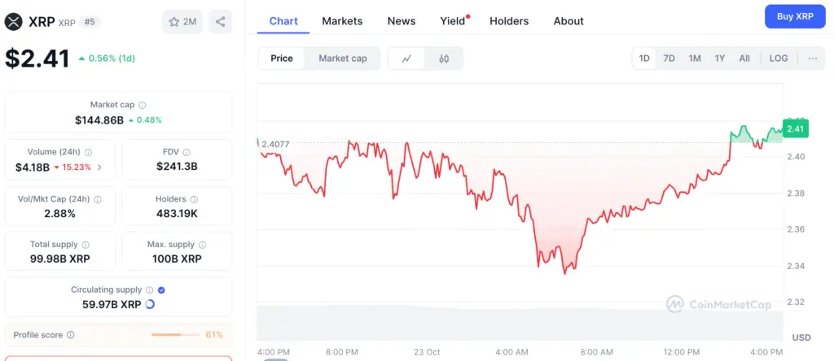This screenshot has height=361, width=834.
Task: Click the XRP coin logo
Action: tap(13, 22)
